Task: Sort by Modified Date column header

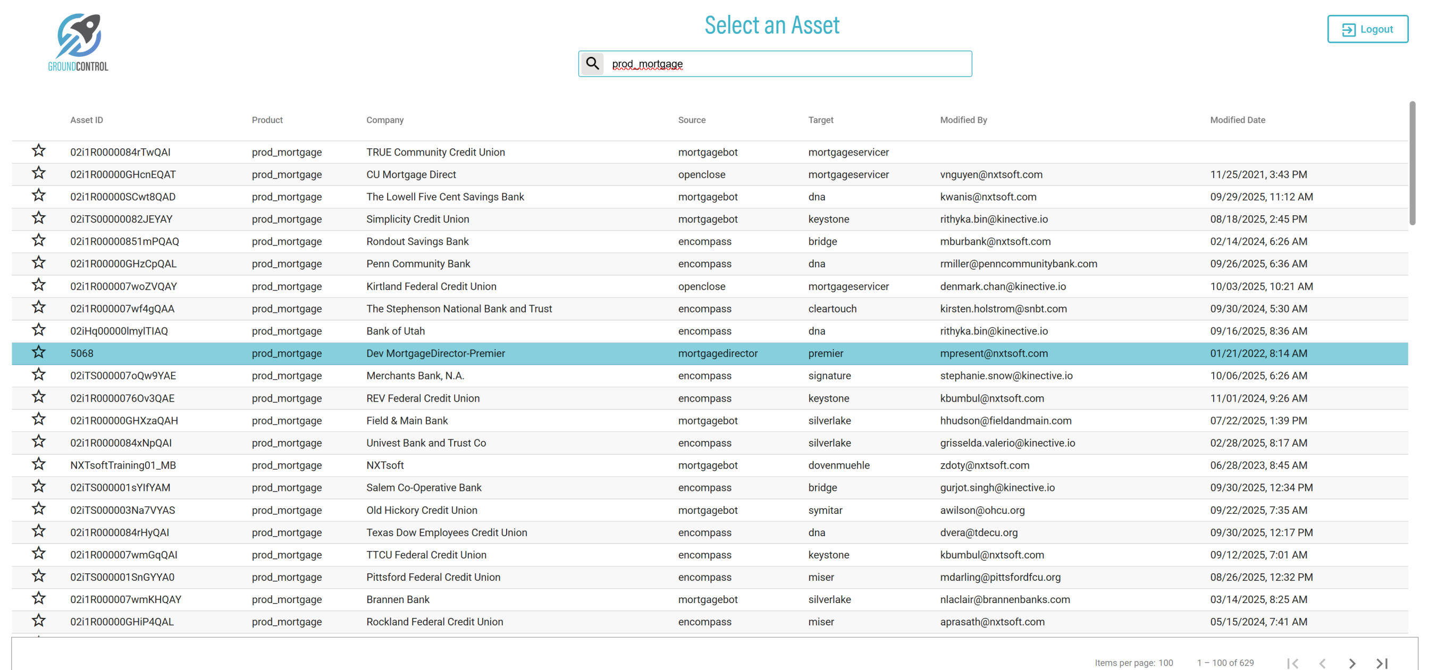Action: 1237,120
